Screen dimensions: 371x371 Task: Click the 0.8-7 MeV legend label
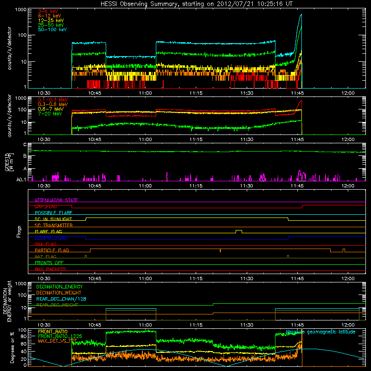(51, 109)
